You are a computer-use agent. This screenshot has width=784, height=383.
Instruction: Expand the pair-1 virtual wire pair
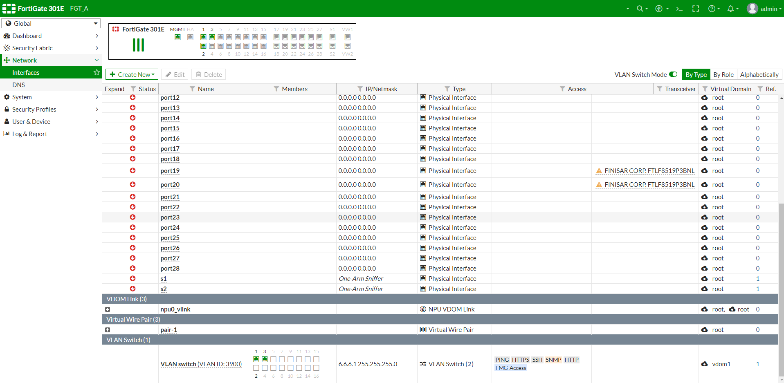tap(108, 330)
